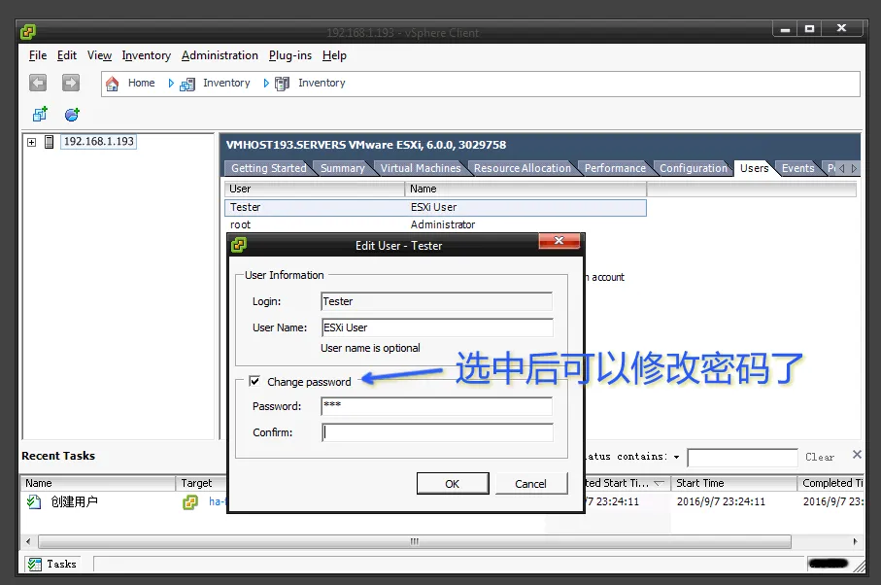The height and width of the screenshot is (585, 881).
Task: Click the navigate forward arrow icon
Action: point(71,84)
